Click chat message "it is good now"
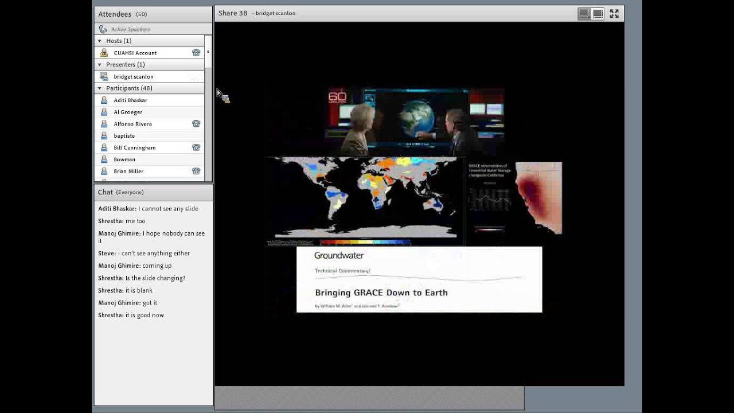The width and height of the screenshot is (734, 413). (x=145, y=315)
